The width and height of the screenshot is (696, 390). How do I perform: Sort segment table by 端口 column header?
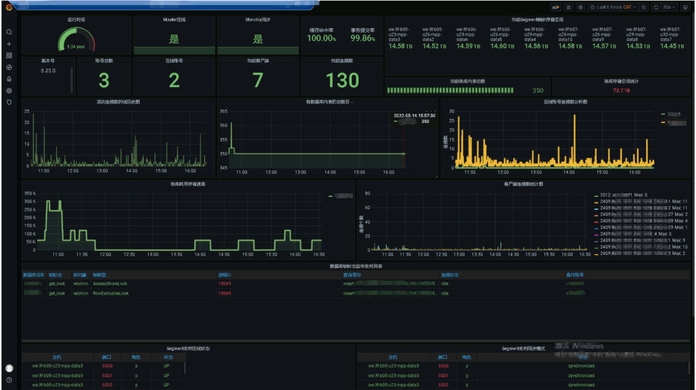coord(107,357)
